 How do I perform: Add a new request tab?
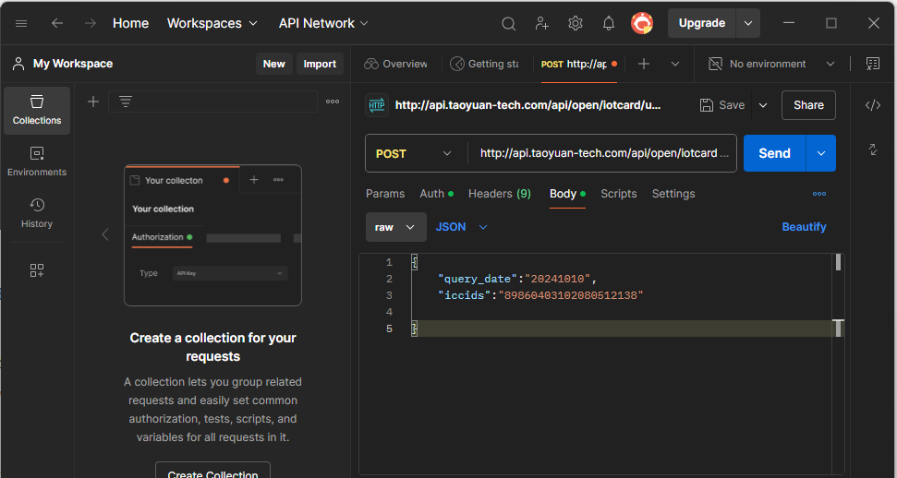click(644, 64)
